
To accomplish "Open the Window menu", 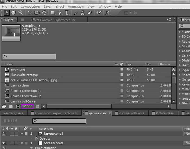I will [104, 7].
